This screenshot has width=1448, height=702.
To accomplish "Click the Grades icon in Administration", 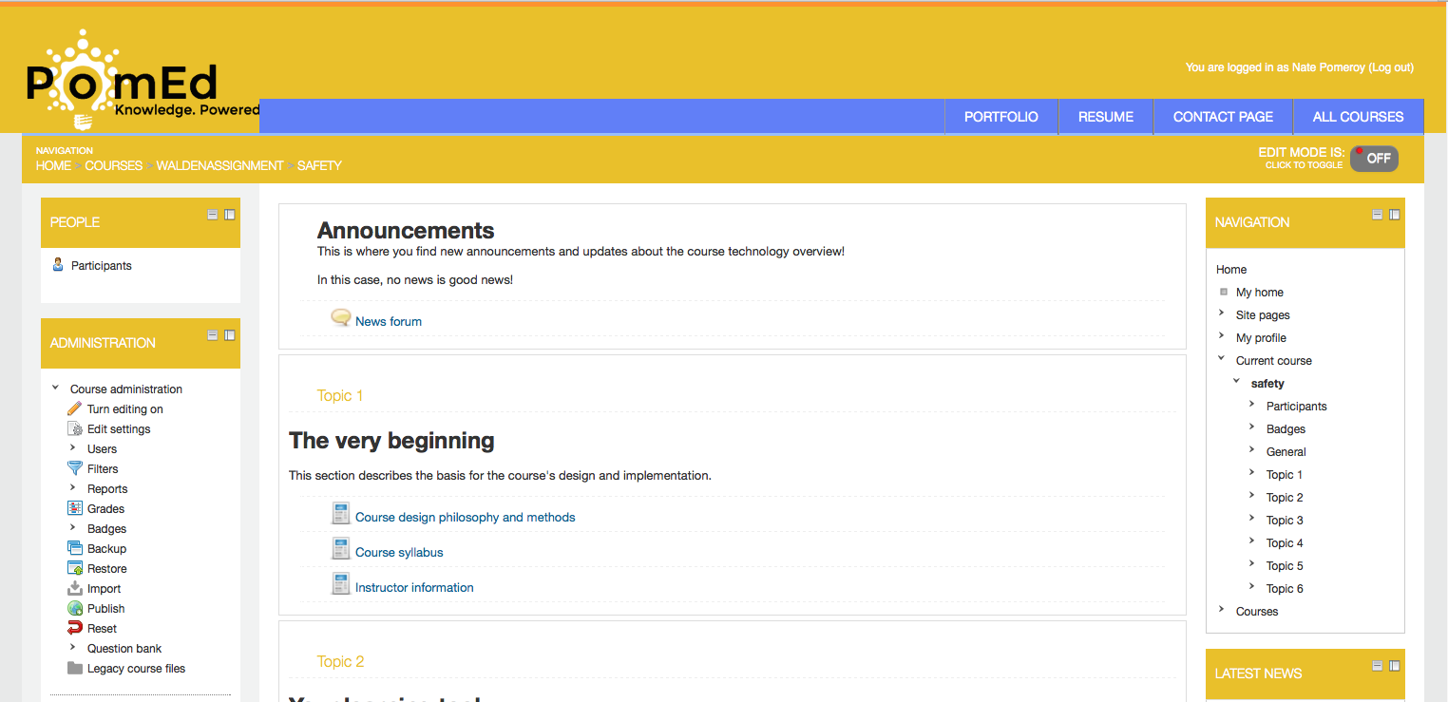I will tap(75, 508).
